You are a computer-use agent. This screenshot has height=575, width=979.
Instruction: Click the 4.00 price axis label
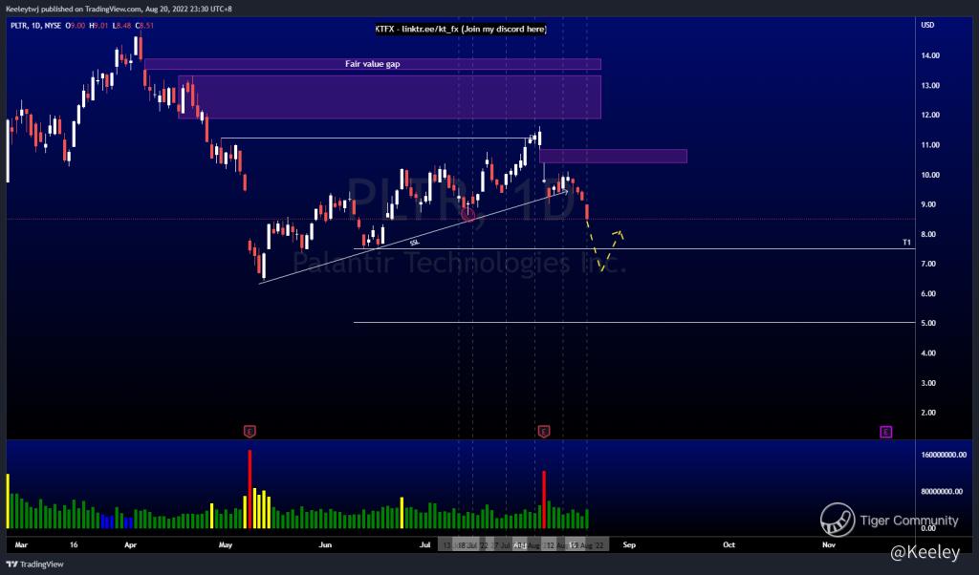click(929, 353)
